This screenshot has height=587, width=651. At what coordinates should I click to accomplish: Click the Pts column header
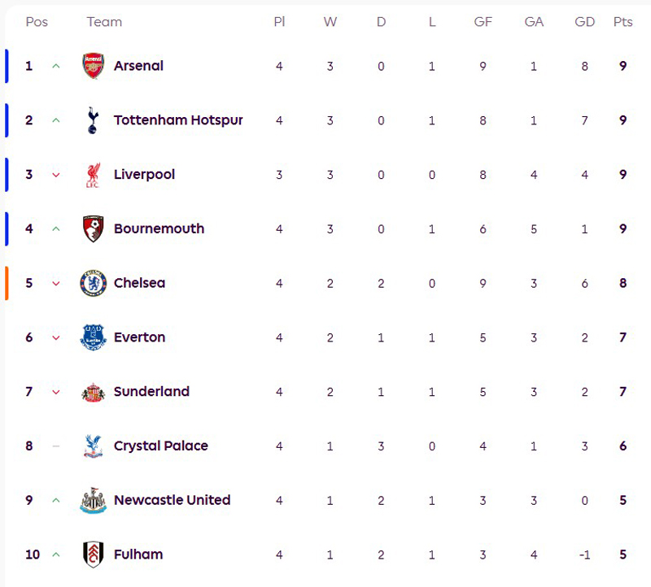[623, 22]
